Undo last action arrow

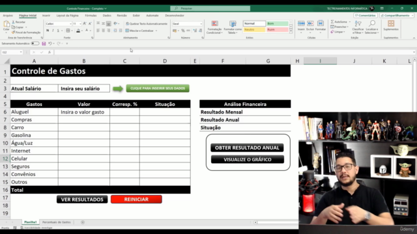point(50,44)
